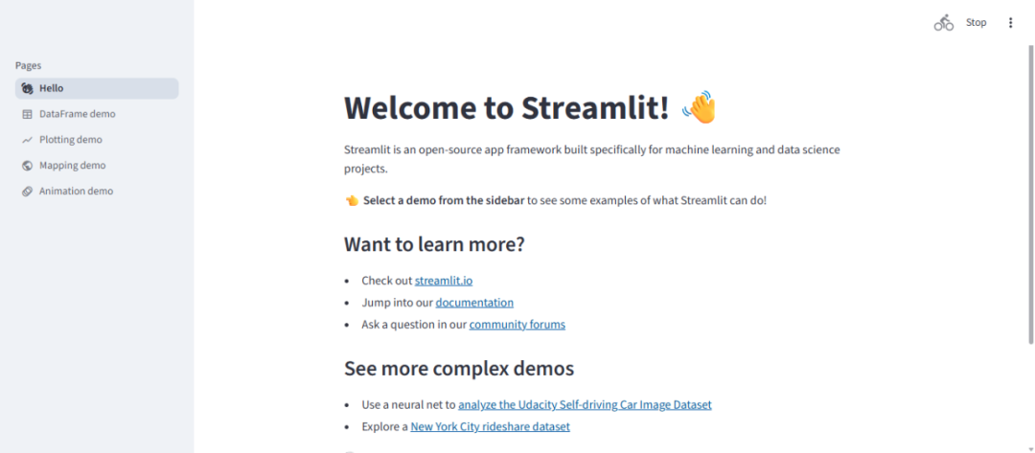Open Udacity Self-driving Car Image Dataset link

tap(585, 405)
